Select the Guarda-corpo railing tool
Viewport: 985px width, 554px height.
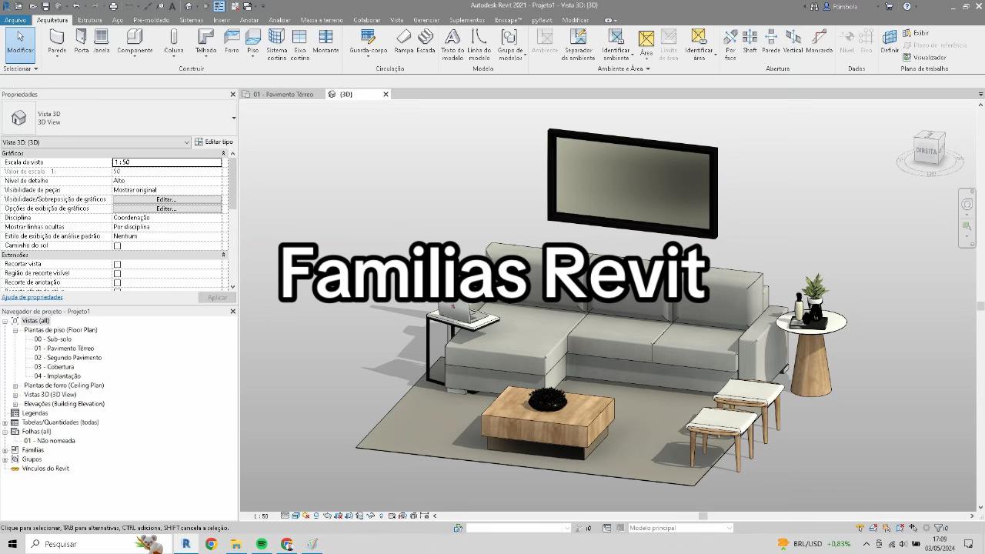(x=369, y=42)
